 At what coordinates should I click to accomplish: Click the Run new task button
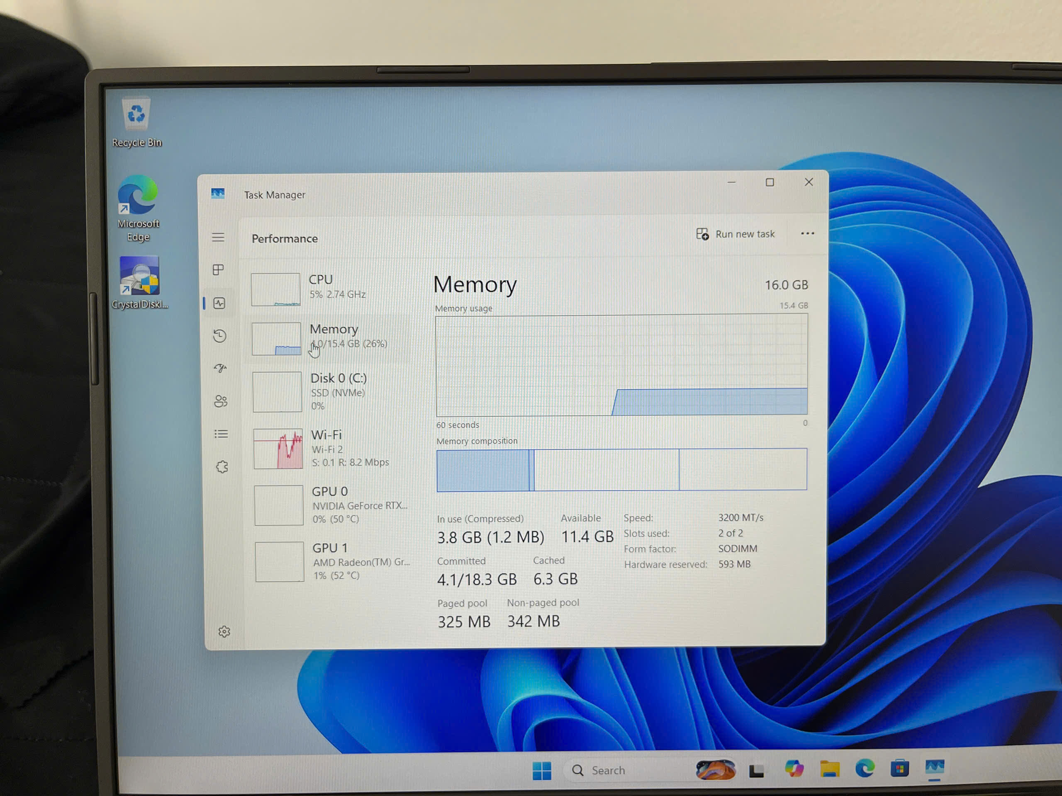point(736,234)
